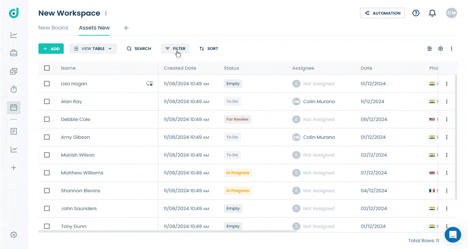Tick the checkbox for Lisa Hogan
The image size is (468, 249).
[47, 83]
